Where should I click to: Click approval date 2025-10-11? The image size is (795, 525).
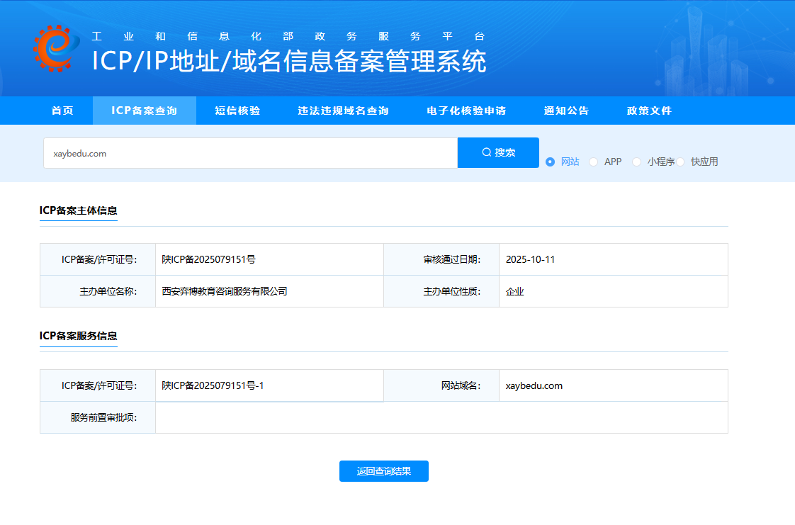[530, 259]
